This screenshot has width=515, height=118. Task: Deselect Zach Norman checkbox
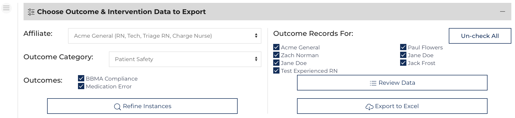tap(276, 55)
